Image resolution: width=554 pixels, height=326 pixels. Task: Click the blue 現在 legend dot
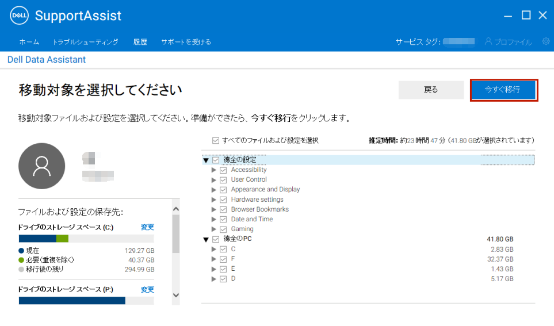pos(21,251)
